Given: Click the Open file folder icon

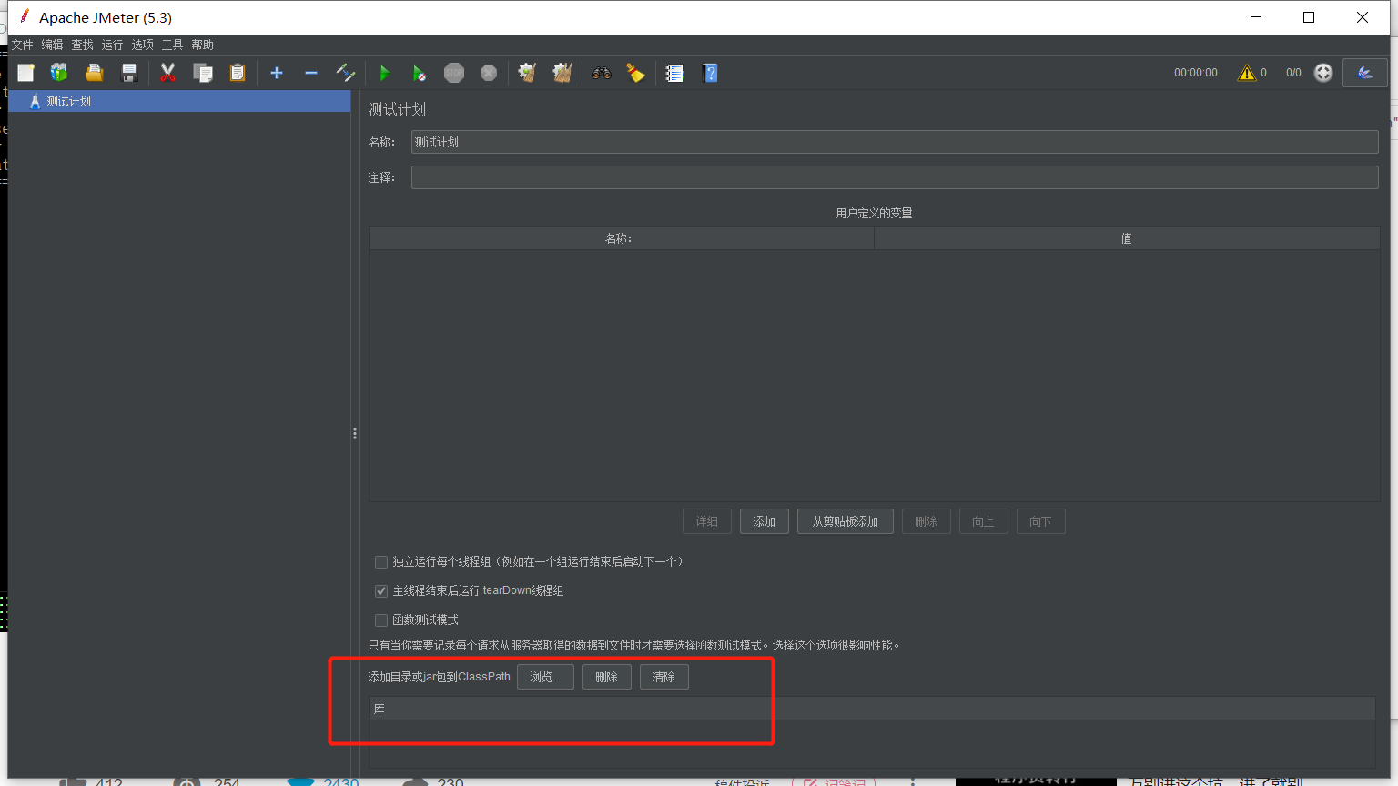Looking at the screenshot, I should click(94, 73).
